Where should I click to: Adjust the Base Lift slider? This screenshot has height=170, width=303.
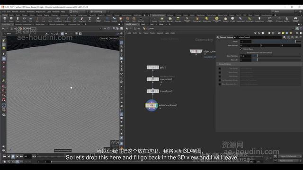point(276,60)
